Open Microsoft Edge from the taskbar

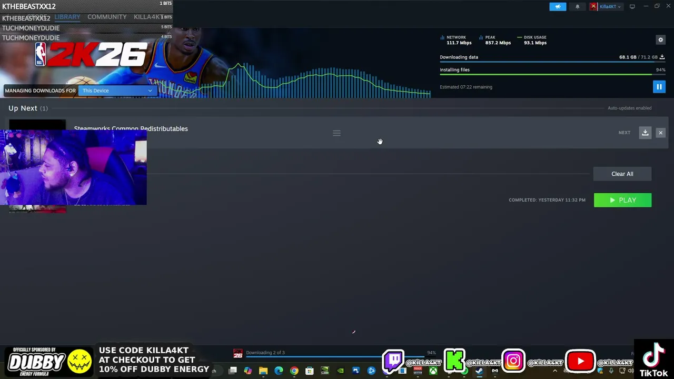click(x=279, y=371)
